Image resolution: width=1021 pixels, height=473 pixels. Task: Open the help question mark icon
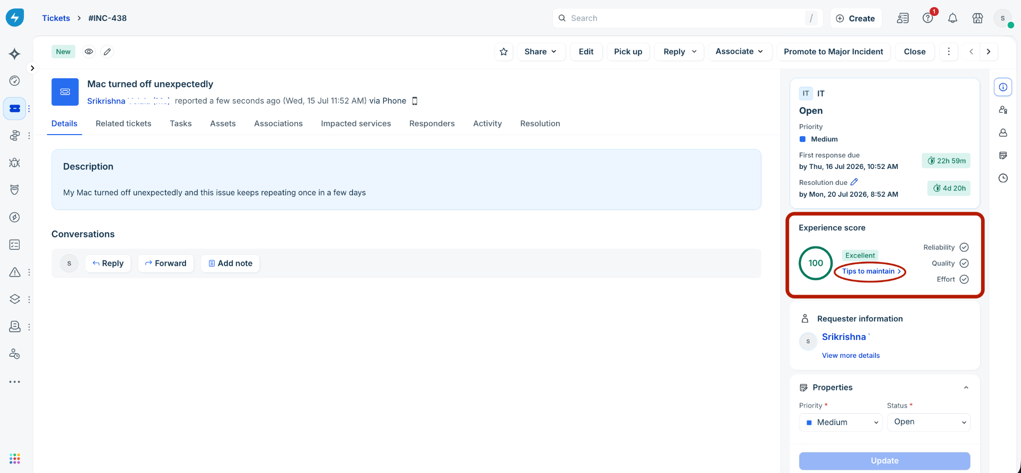click(x=928, y=18)
